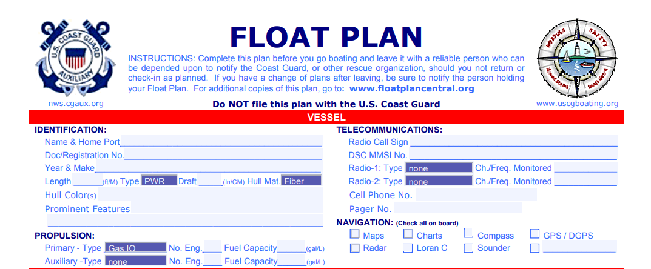Expand the Radio-2 Type dropdown
Viewport: 651px width, 269px height.
pyautogui.click(x=439, y=181)
